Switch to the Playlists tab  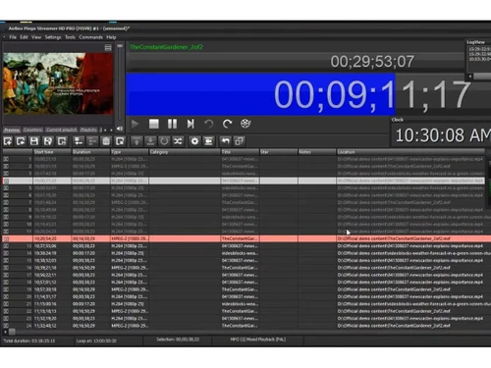click(88, 130)
